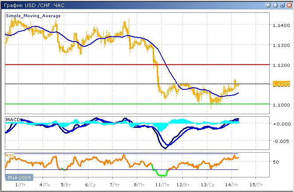Viewport: 294px width, 192px height.
Task: Click the horizontal tile icon in title bar
Action: (x=275, y=5)
